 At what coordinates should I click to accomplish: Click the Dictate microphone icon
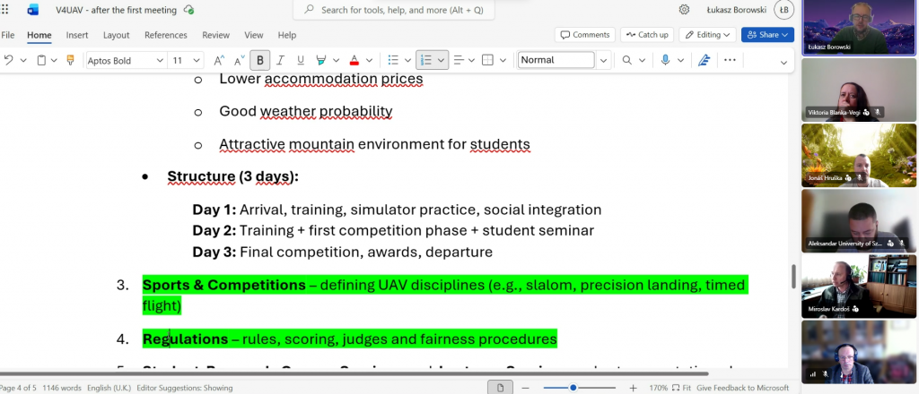[x=666, y=60]
